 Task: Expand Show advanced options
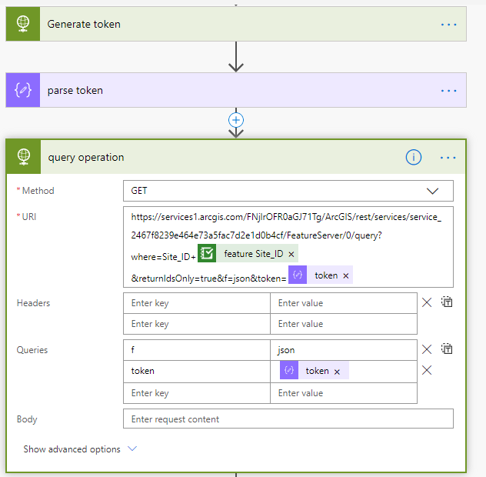(80, 449)
